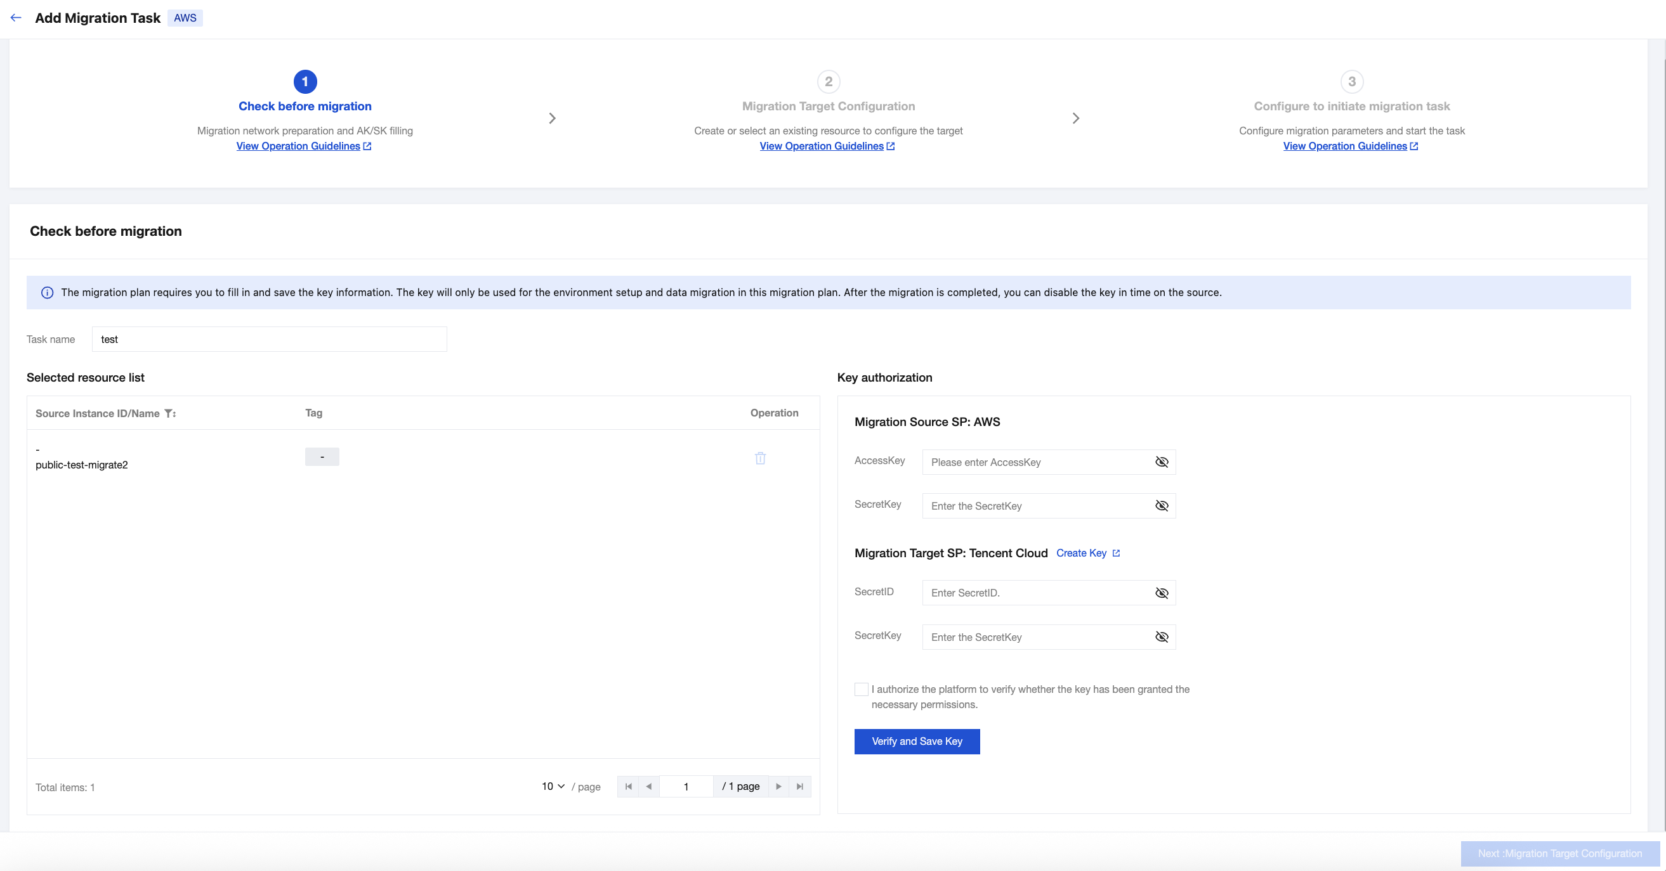
Task: Show the AWS SecretKey value
Action: coord(1162,506)
